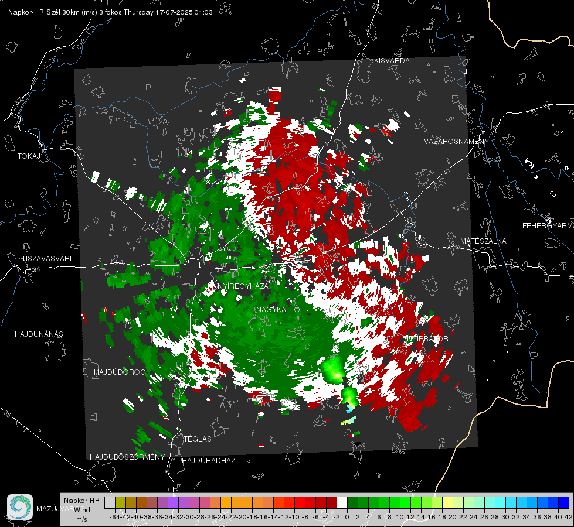Click the HAJDÚDOROG city label

pyautogui.click(x=120, y=372)
